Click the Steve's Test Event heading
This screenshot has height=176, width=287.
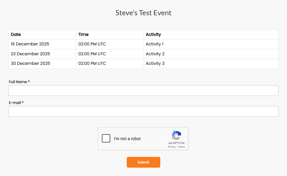tap(143, 13)
